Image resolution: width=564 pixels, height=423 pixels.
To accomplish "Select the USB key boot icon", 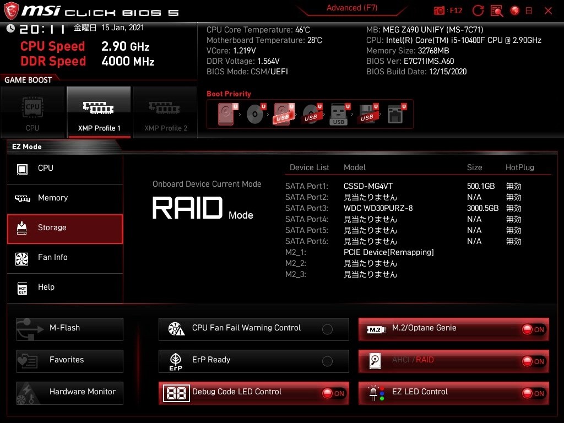I will pos(339,115).
